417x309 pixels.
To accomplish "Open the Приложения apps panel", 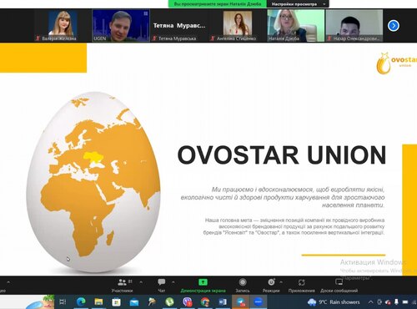I will tap(301, 286).
